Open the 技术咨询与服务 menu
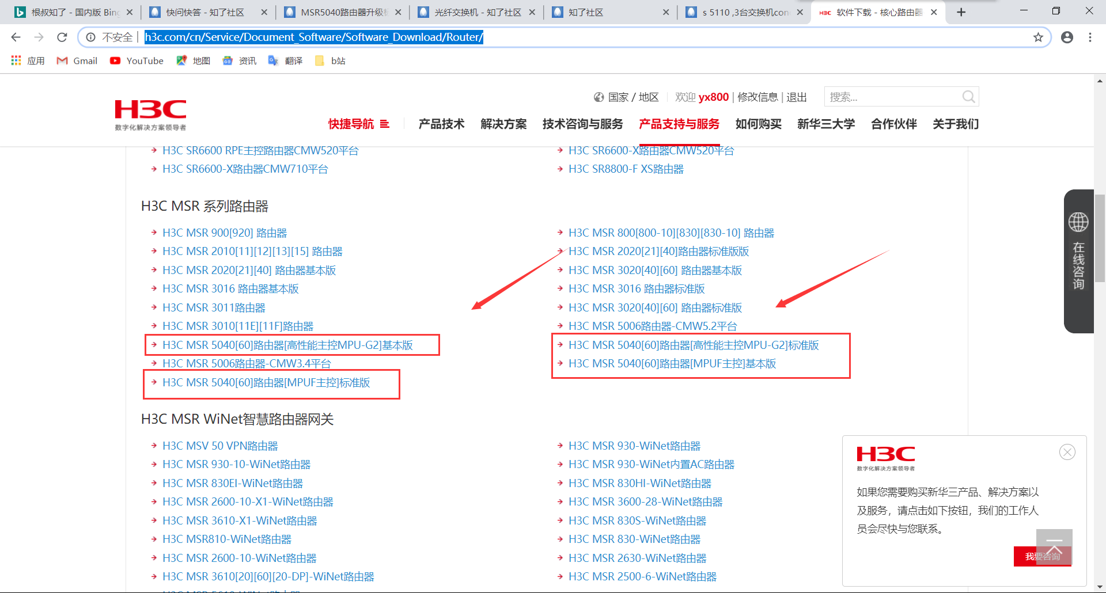This screenshot has height=593, width=1106. pos(582,124)
